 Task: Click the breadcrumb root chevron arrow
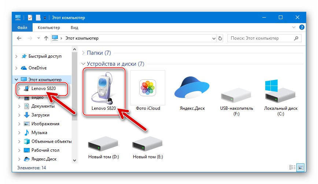(61, 38)
